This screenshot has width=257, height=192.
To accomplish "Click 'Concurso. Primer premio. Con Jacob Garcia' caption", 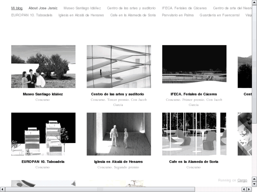I will [194, 102].
